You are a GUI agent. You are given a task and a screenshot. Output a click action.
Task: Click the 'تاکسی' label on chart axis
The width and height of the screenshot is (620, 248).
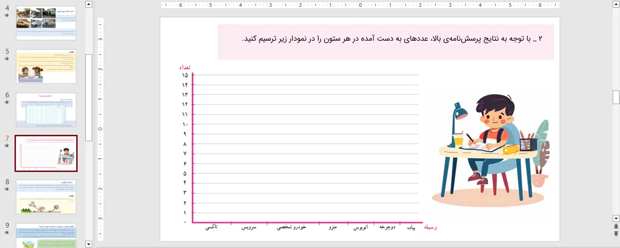pyautogui.click(x=211, y=227)
